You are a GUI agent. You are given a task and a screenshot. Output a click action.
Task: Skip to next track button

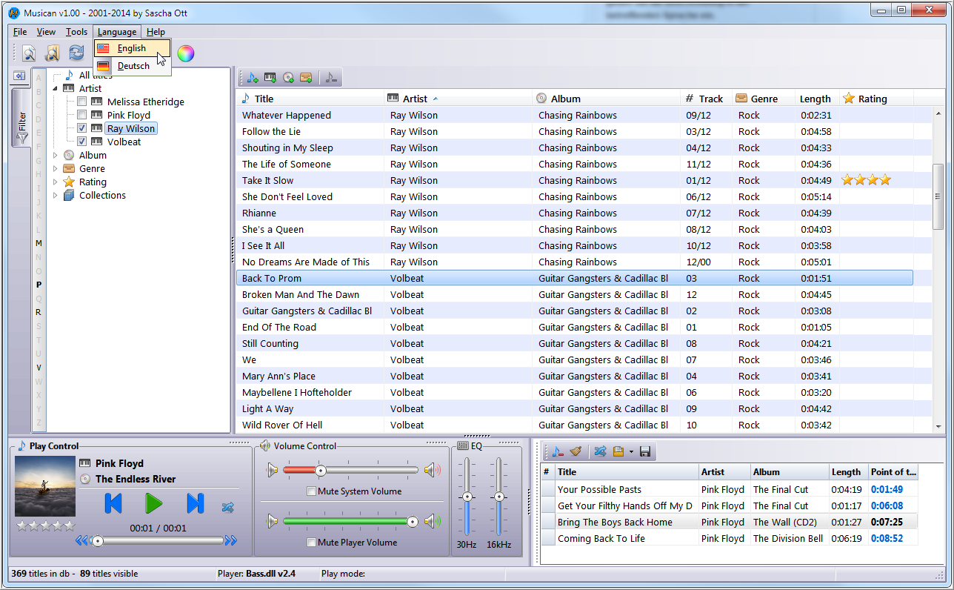(x=195, y=503)
